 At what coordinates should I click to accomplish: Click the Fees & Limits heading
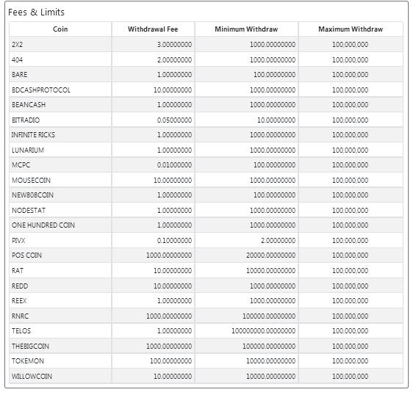[x=36, y=12]
